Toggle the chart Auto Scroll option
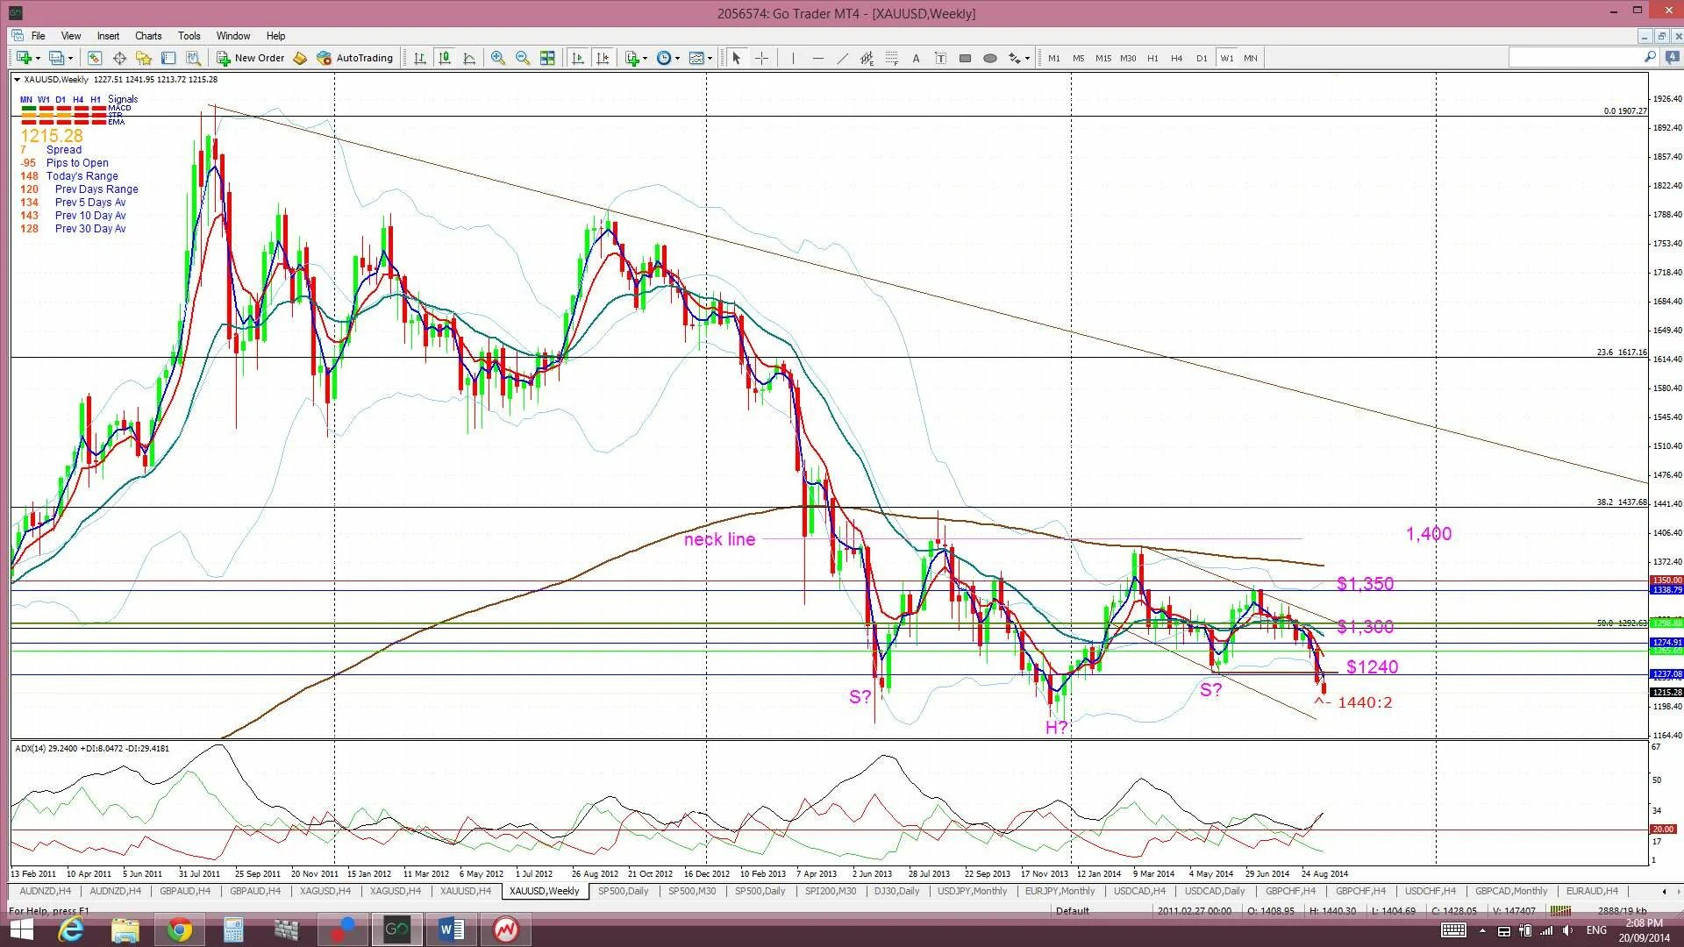Image resolution: width=1684 pixels, height=947 pixels. [578, 58]
